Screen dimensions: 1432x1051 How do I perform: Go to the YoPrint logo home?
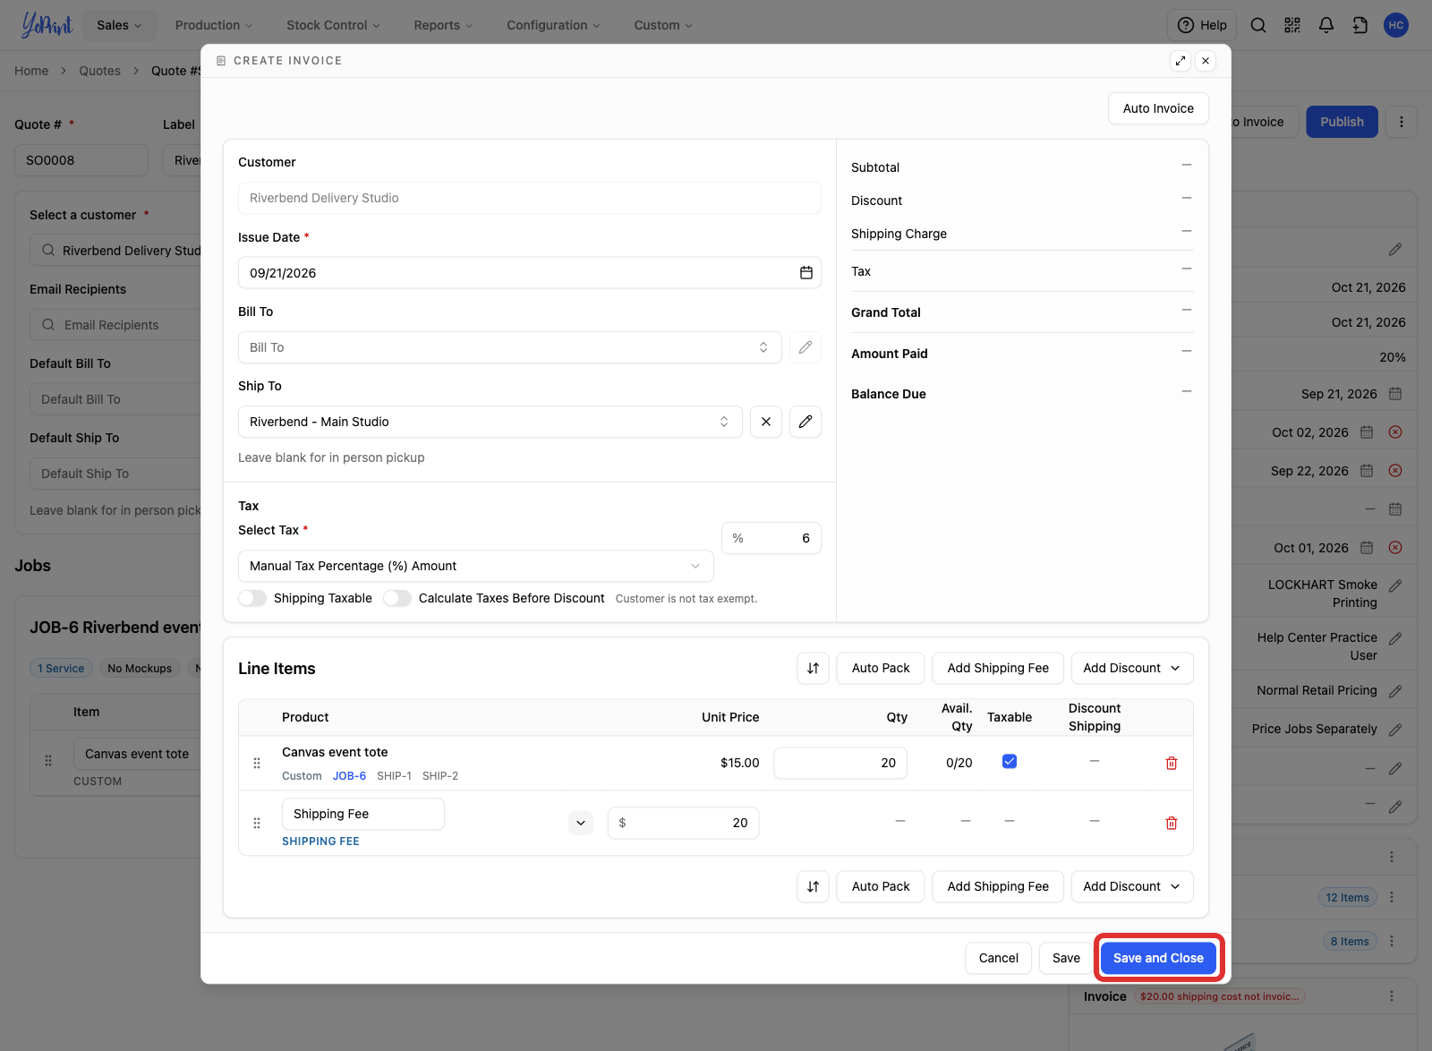pos(47,25)
